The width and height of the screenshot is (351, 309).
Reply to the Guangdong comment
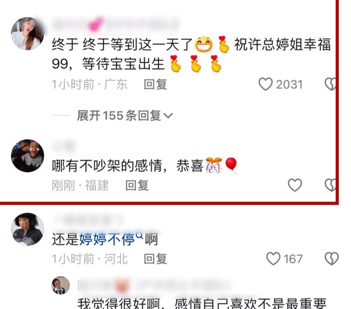coord(156,84)
